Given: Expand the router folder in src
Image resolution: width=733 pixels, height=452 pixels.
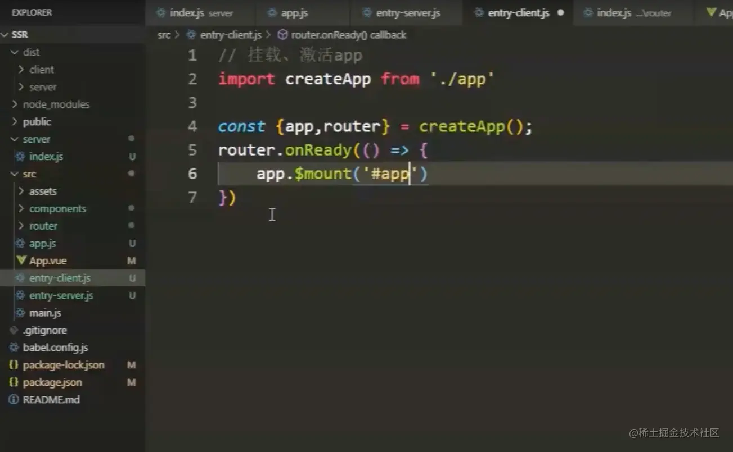Looking at the screenshot, I should (21, 226).
